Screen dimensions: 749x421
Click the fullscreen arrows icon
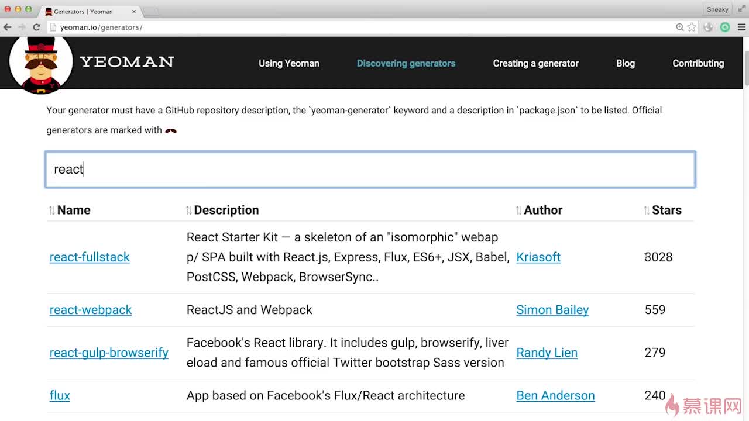click(742, 9)
